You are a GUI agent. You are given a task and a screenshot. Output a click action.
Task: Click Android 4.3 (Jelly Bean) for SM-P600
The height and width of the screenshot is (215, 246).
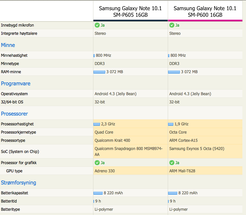coord(190,94)
